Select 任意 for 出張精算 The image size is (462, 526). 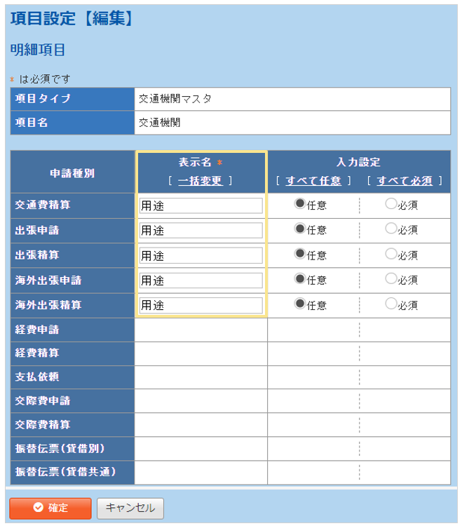300,254
